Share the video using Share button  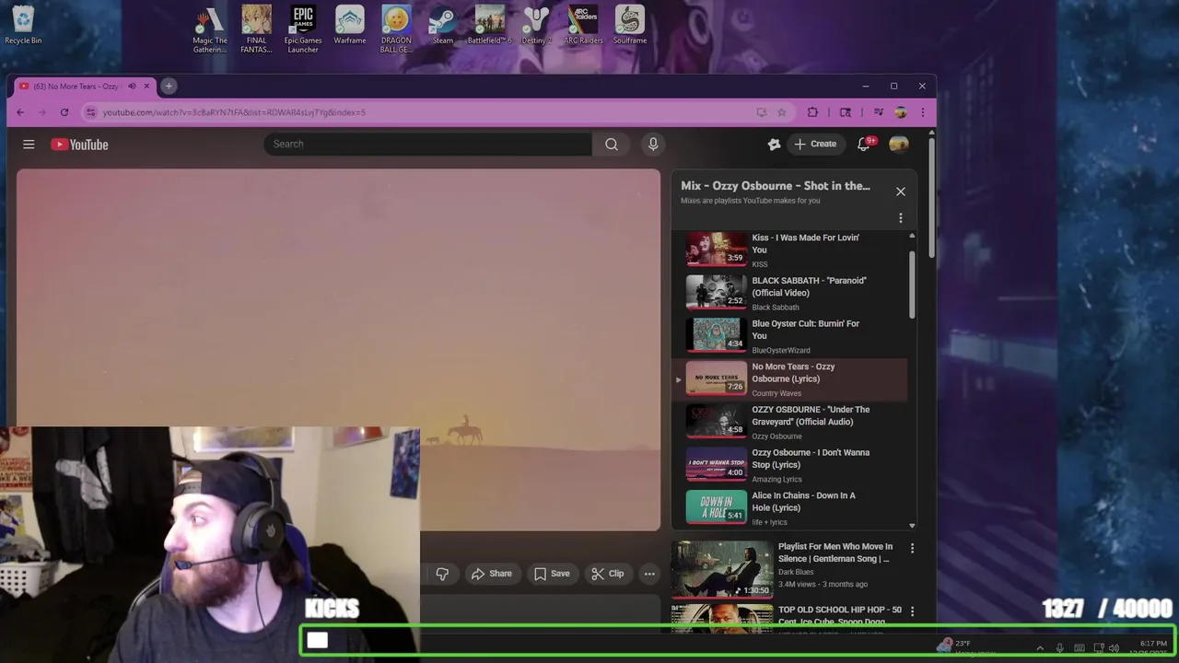click(492, 574)
